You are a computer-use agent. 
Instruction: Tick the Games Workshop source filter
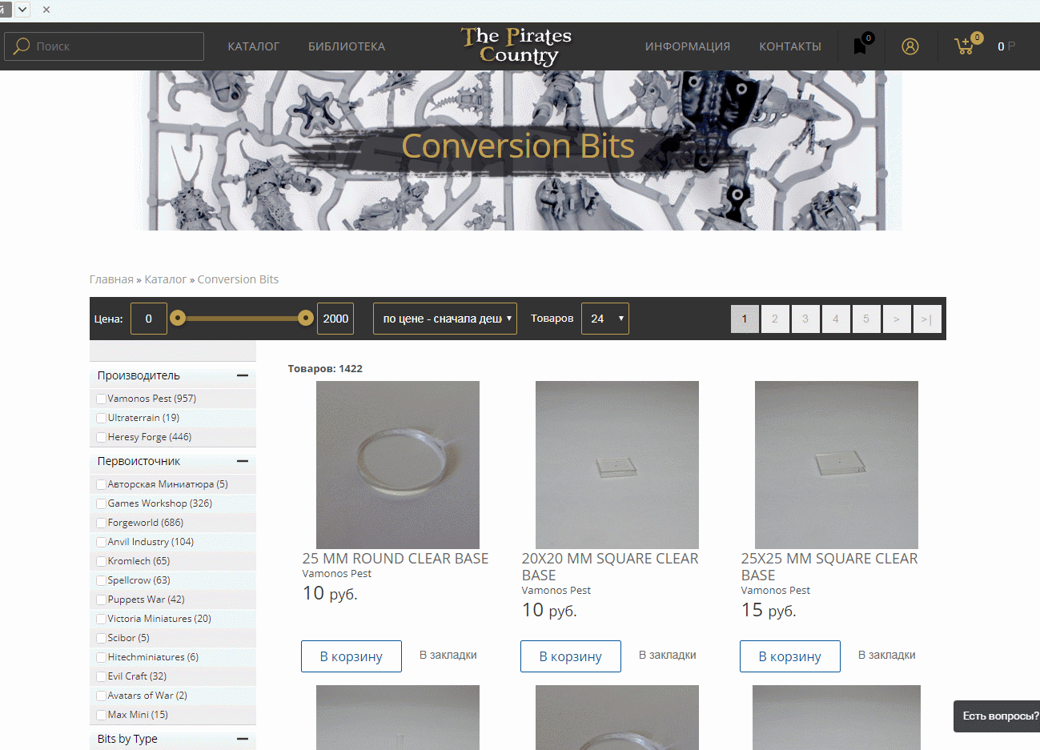101,503
